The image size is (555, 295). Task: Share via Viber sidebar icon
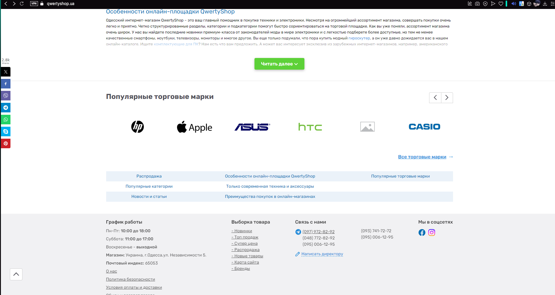click(6, 96)
